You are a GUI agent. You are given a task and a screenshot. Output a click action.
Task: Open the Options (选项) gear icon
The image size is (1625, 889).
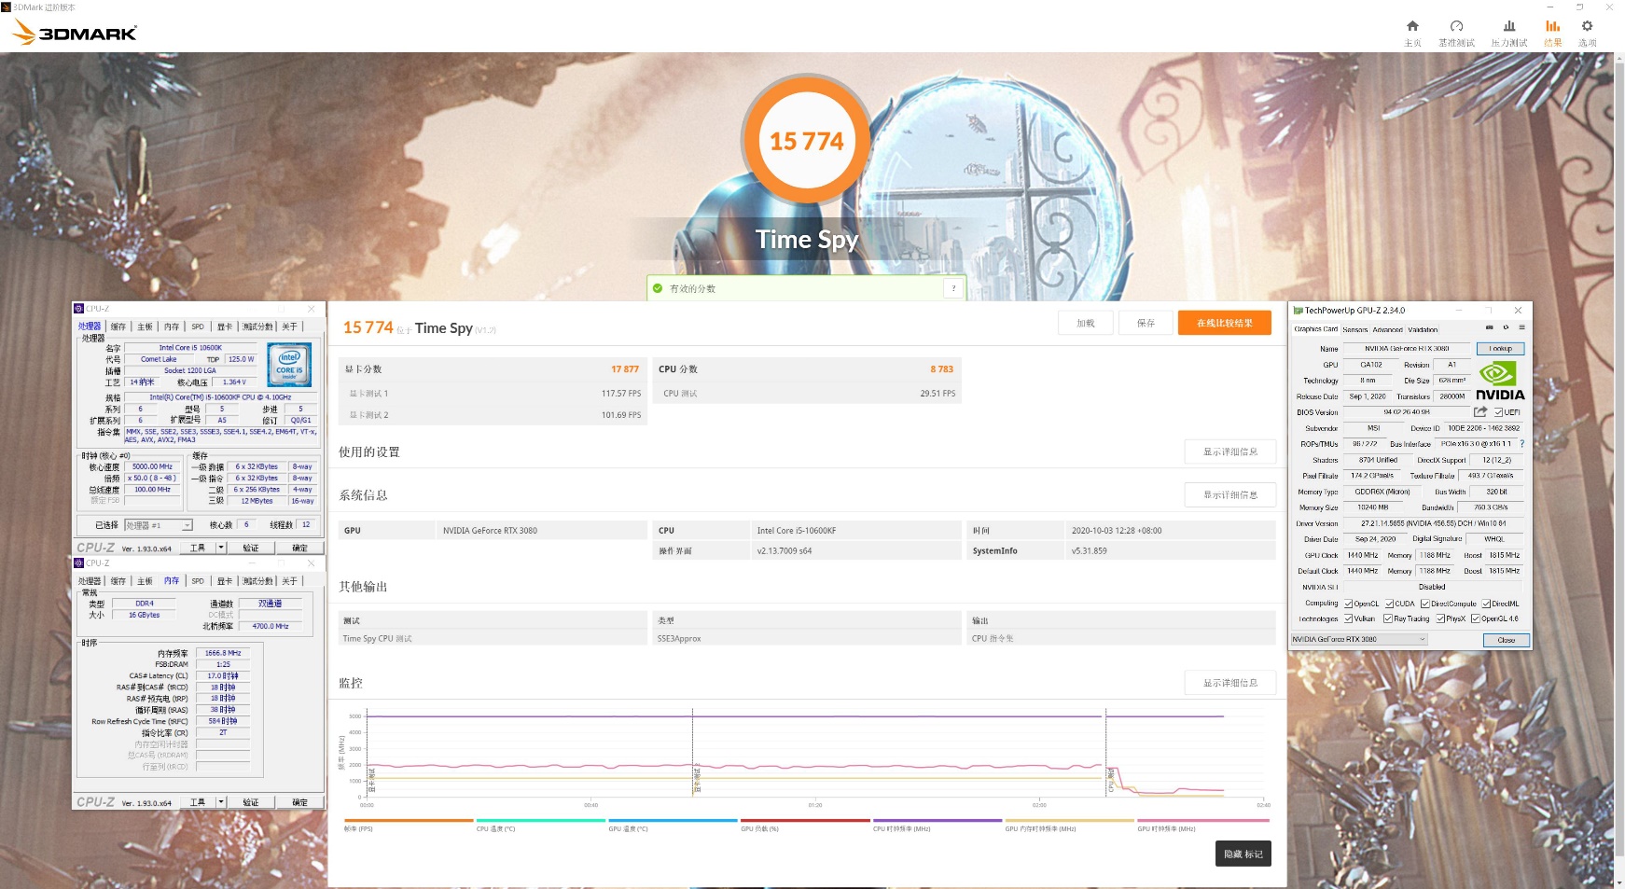1587,26
